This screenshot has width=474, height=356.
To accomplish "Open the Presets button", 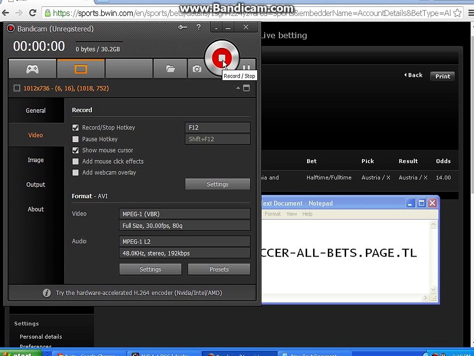I will pyautogui.click(x=219, y=269).
